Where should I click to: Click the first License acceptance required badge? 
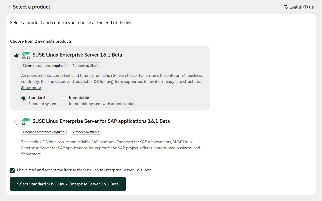tap(44, 66)
